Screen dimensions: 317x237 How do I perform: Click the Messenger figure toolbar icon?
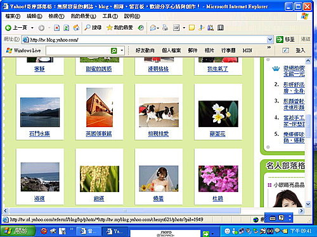pos(201,28)
